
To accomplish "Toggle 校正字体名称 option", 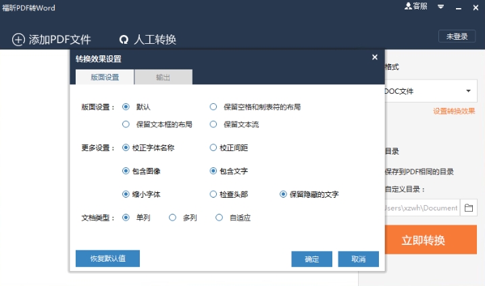I will click(x=126, y=148).
